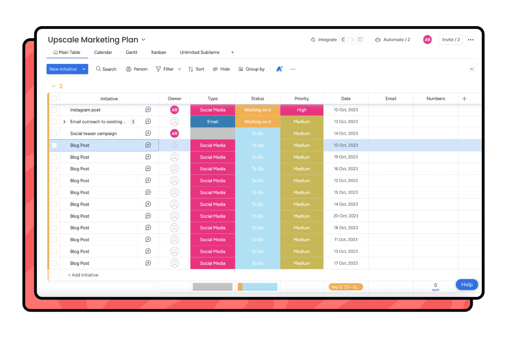
Task: Click the Working on it status of Instagram post
Action: [x=257, y=110]
